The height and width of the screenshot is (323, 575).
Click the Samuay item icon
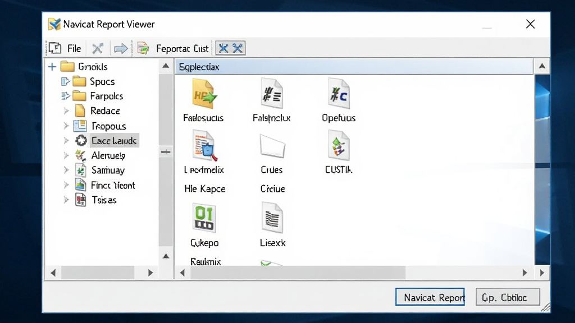[80, 170]
